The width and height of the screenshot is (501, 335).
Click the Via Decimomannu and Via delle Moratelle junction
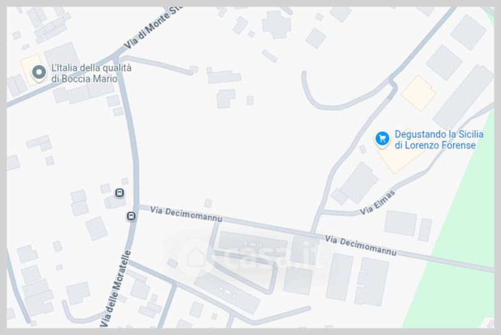[137, 205]
